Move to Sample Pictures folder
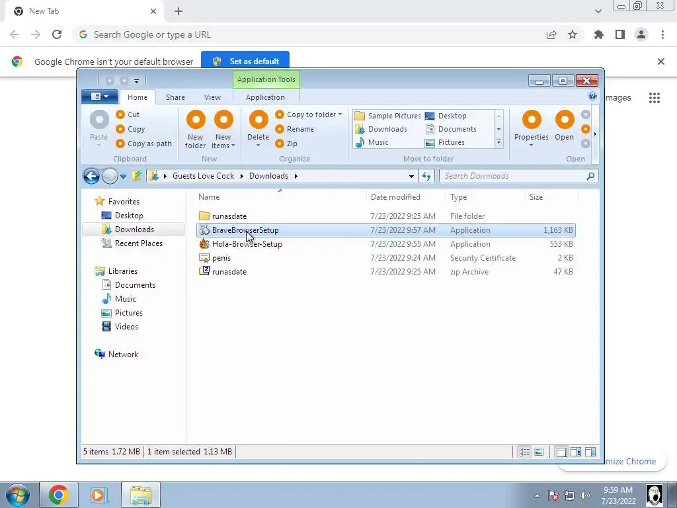The height and width of the screenshot is (508, 677). 387,116
